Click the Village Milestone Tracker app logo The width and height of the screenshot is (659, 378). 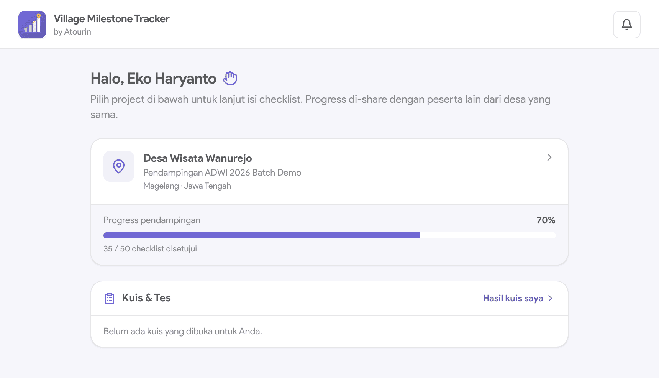(x=32, y=25)
